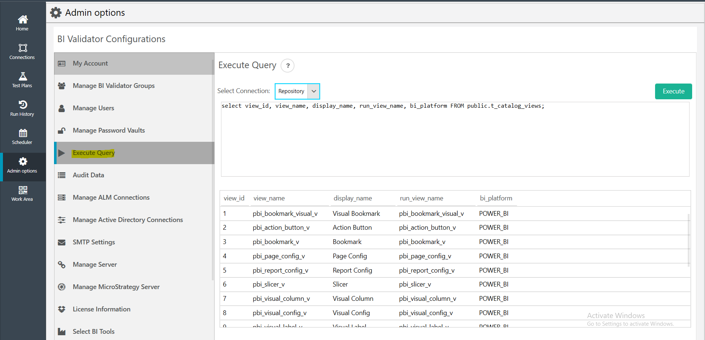This screenshot has width=705, height=340.
Task: Click the bi_platform column header
Action: (496, 198)
